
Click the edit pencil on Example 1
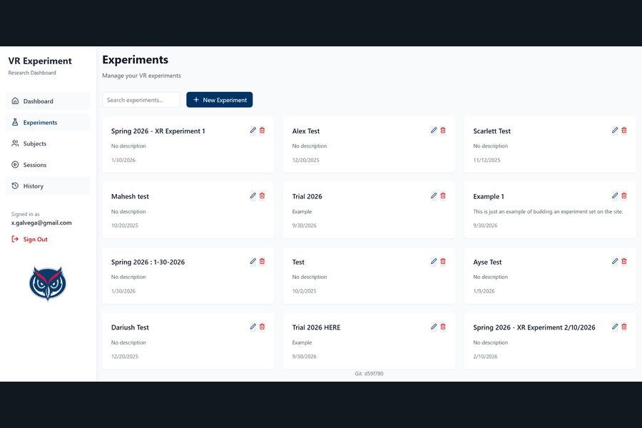pos(615,195)
